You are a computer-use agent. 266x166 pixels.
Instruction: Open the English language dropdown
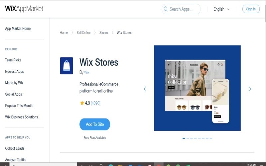tap(221, 9)
